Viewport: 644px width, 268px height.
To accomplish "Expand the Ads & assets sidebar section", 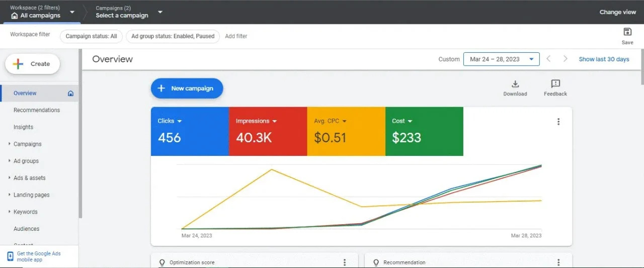I will (x=10, y=178).
